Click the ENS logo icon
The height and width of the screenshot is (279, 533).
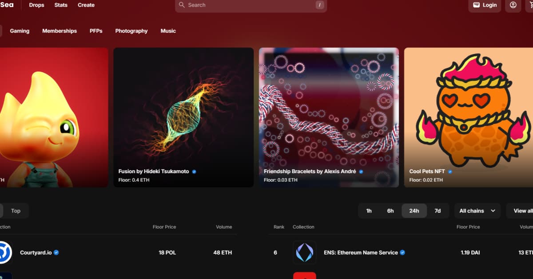point(305,252)
